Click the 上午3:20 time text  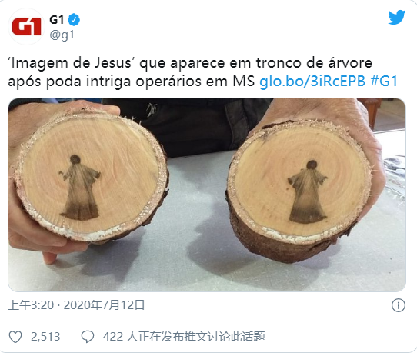click(x=31, y=305)
